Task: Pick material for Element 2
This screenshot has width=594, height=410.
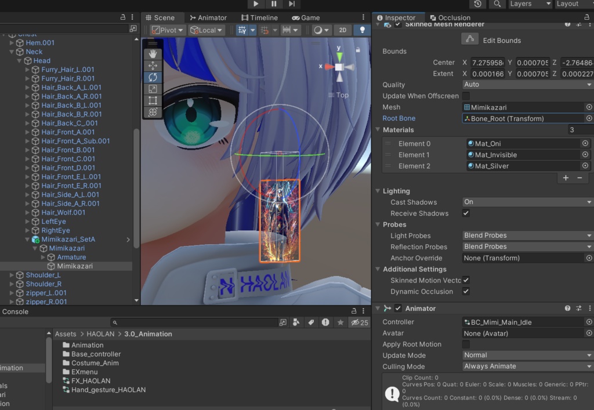Action: [585, 166]
